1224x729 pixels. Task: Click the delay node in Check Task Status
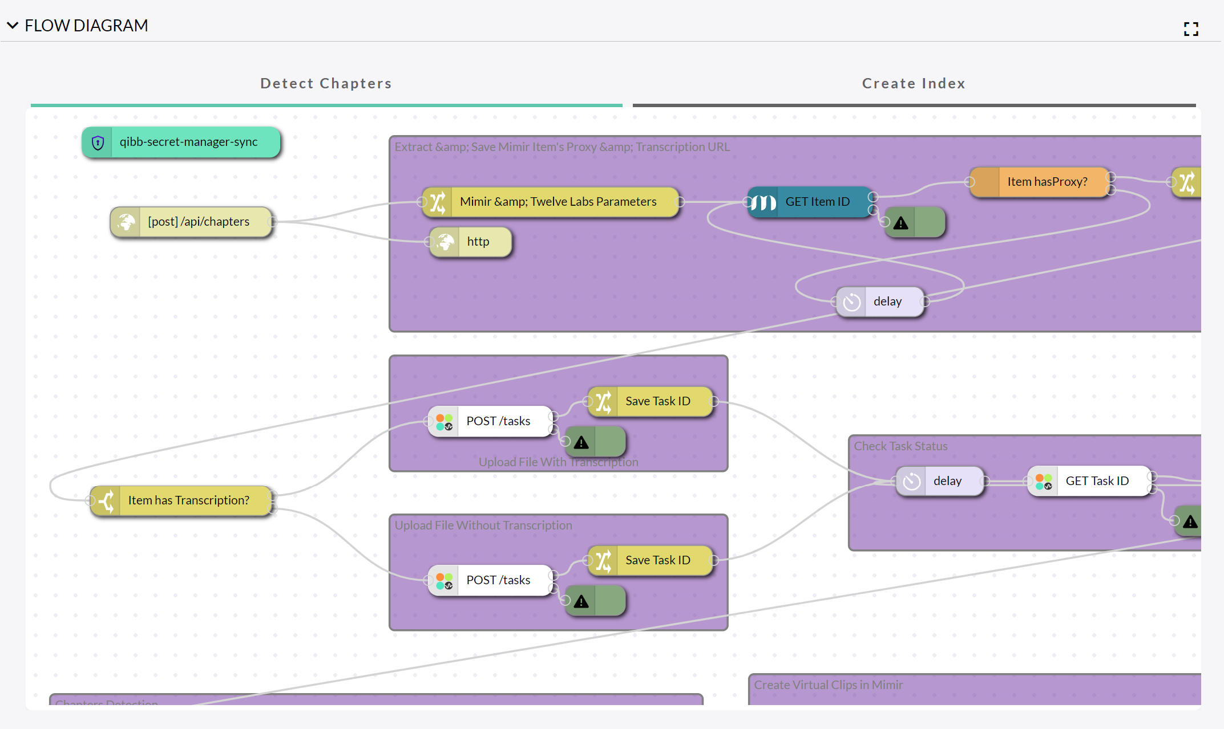(x=947, y=481)
